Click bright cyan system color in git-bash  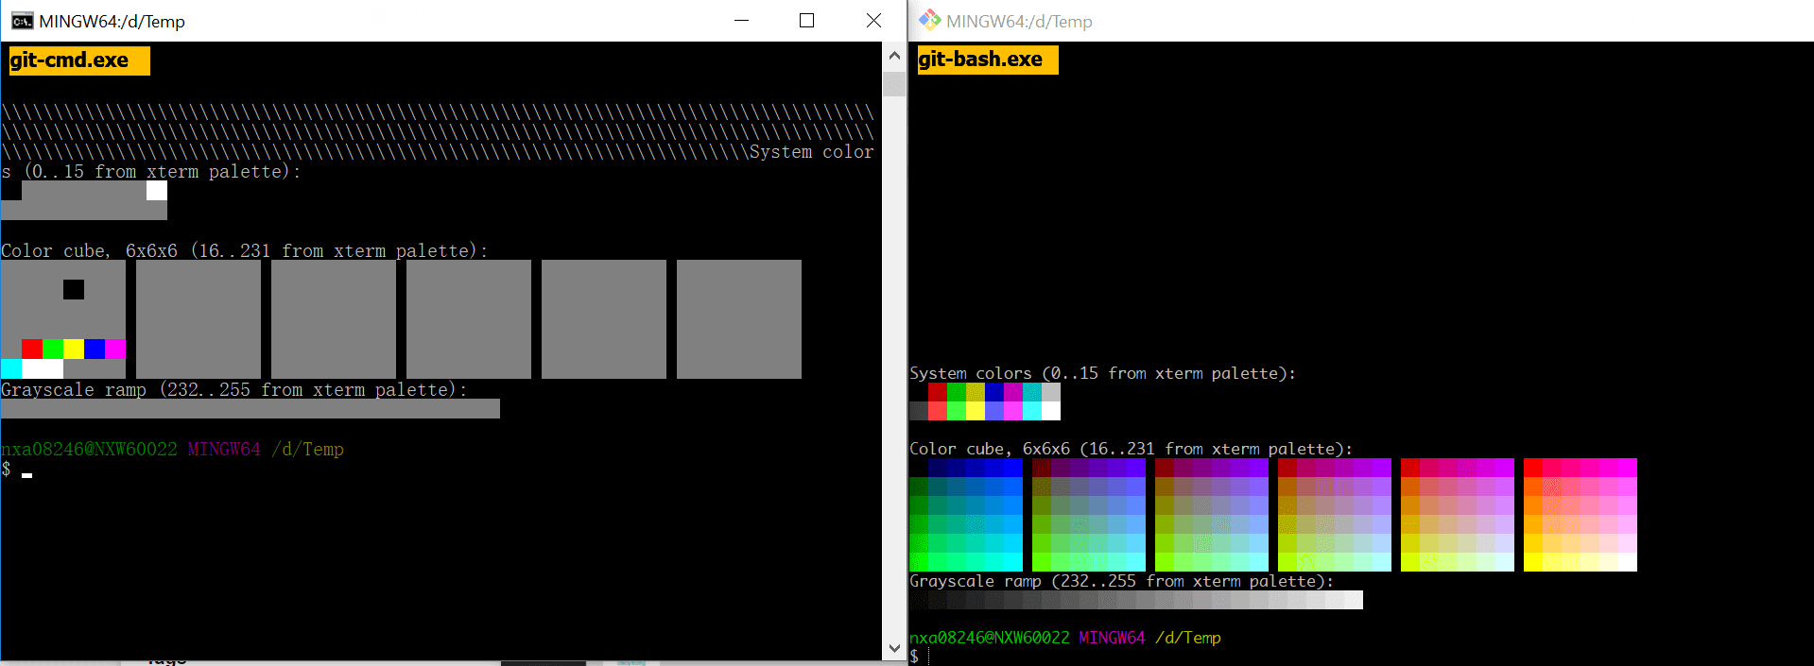pyautogui.click(x=1032, y=411)
